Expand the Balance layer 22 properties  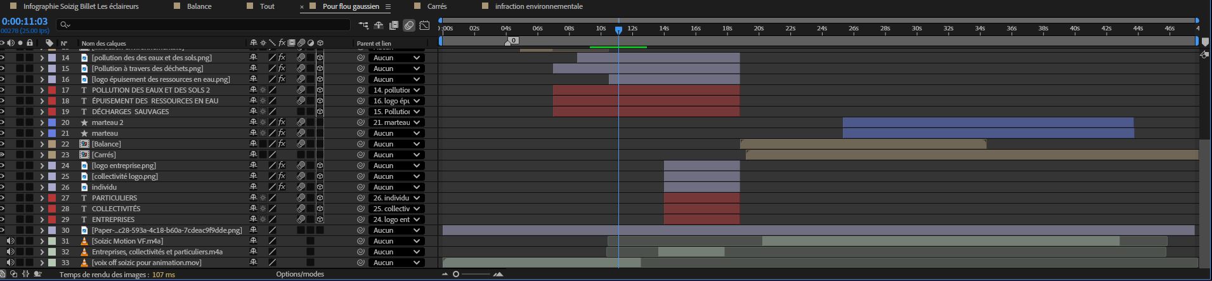(x=42, y=144)
